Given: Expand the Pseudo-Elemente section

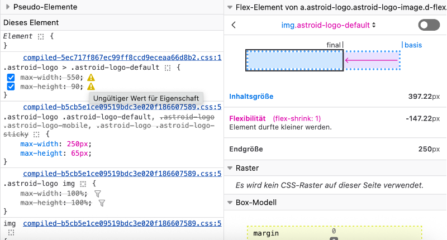Looking at the screenshot, I should pos(8,7).
